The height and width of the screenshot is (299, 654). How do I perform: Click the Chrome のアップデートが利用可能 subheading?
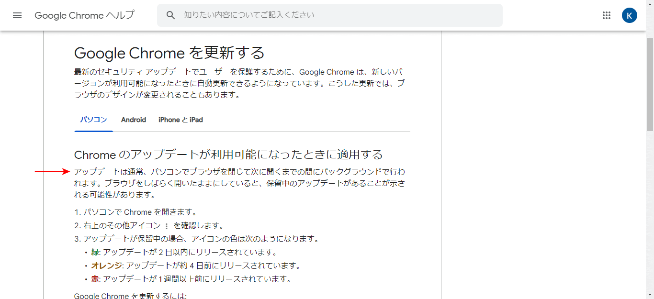click(x=228, y=155)
